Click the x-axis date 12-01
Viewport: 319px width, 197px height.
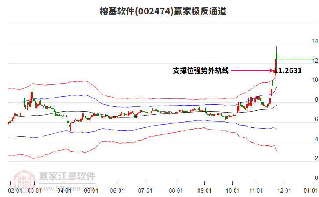284,191
